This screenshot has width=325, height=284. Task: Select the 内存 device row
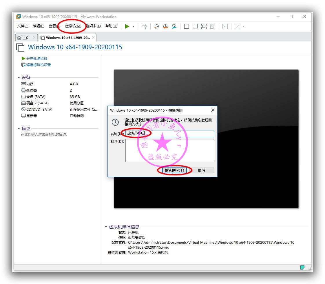tap(59, 84)
